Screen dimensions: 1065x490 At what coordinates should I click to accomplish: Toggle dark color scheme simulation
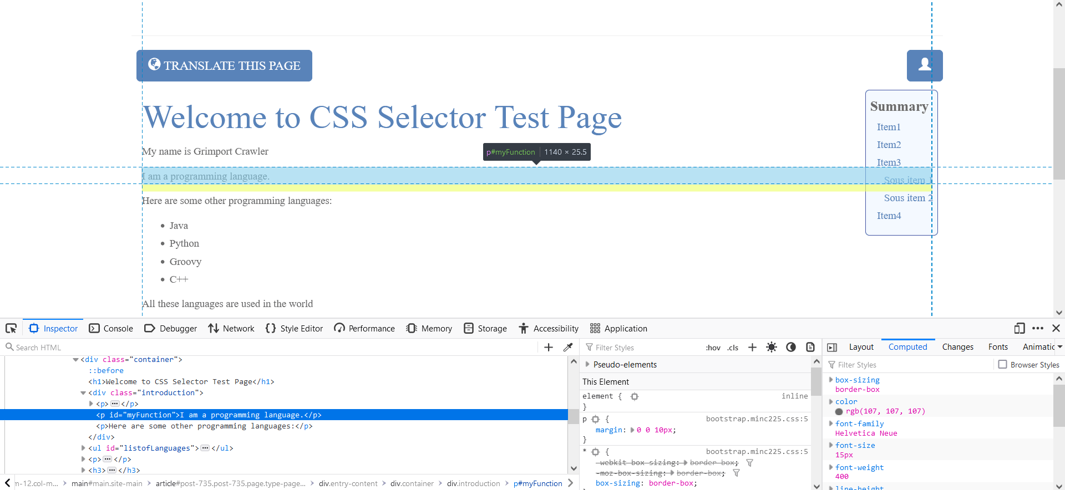791,347
